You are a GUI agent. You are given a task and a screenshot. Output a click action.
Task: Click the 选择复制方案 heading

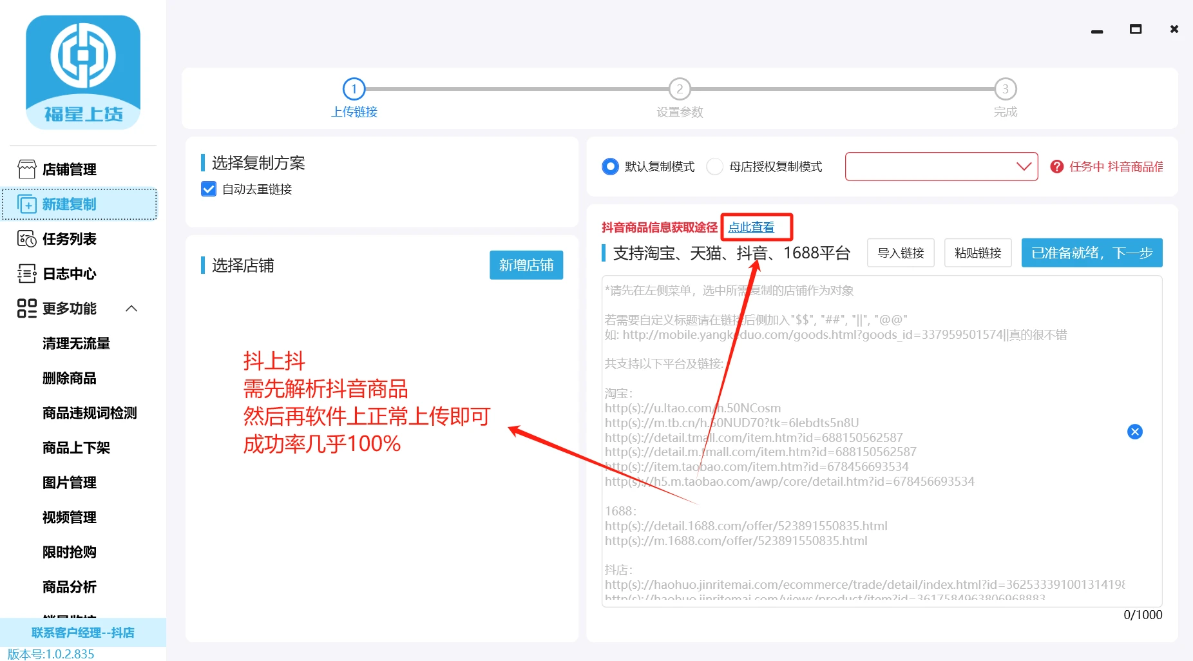tap(258, 163)
